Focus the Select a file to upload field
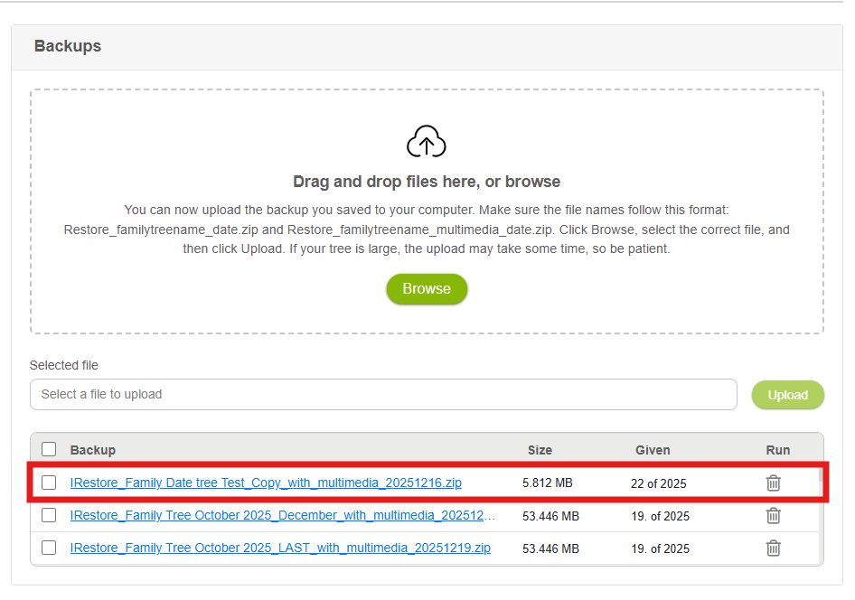The width and height of the screenshot is (855, 600). pyautogui.click(x=383, y=395)
